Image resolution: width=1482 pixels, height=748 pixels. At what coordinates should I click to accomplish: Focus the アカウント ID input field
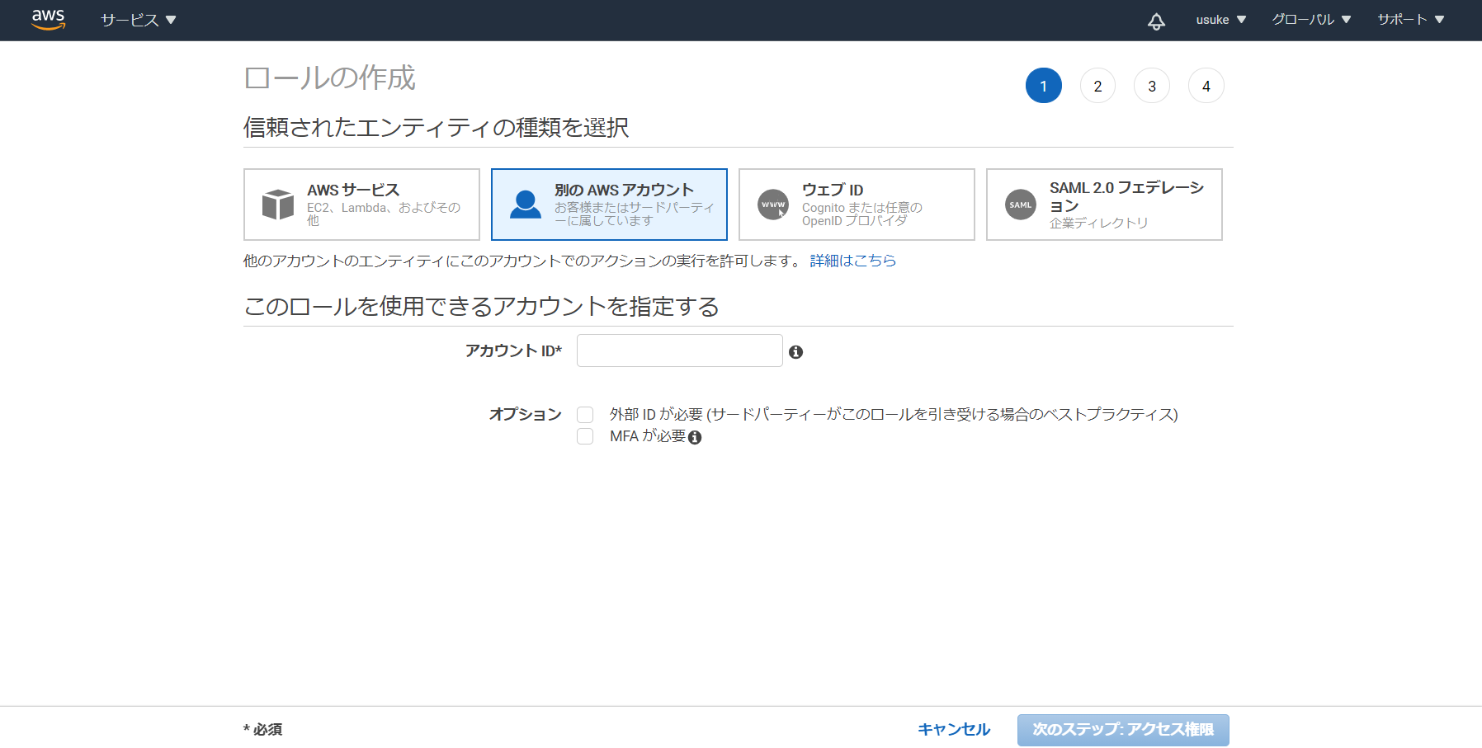click(680, 350)
